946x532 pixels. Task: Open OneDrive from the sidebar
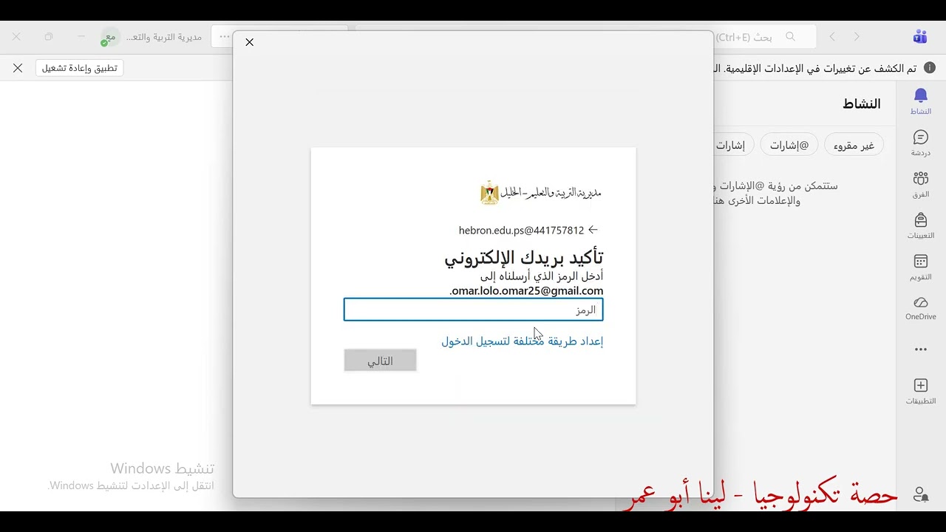(x=920, y=308)
